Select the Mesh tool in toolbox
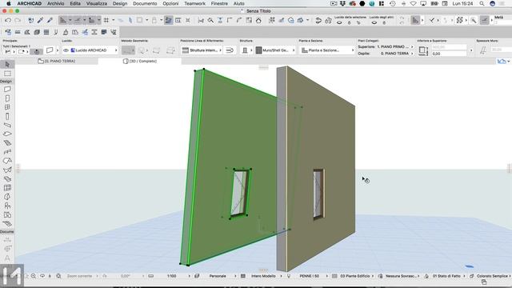Screen dimensions: 512x288 7,224
